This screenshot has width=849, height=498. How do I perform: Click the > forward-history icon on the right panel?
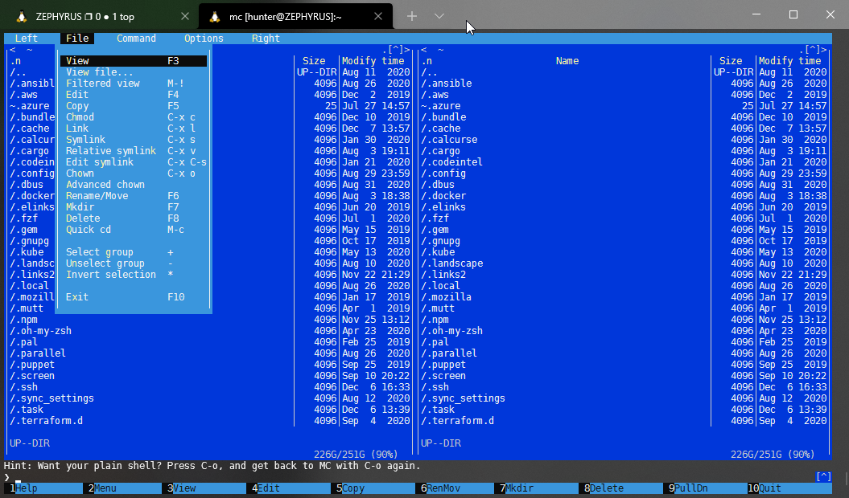tap(822, 49)
